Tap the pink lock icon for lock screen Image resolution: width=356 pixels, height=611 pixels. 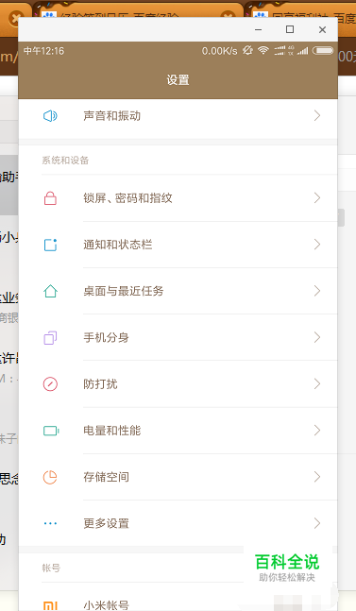(50, 198)
